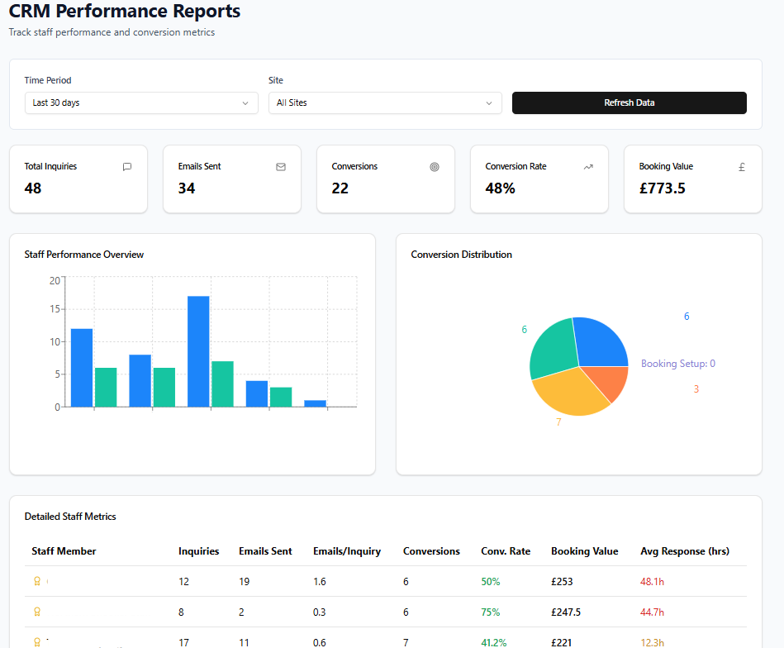Click the Booking Setup: 0 pie label
784x648 pixels.
click(x=678, y=364)
